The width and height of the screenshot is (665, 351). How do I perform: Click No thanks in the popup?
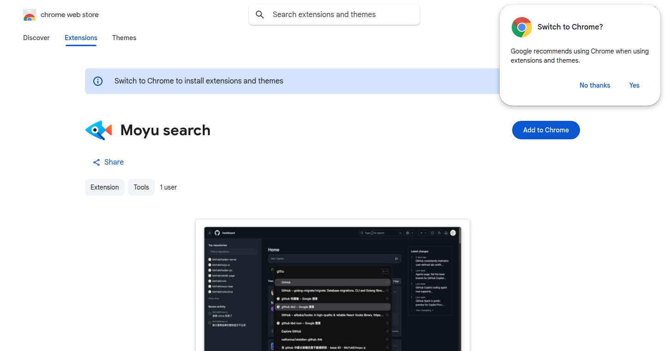(595, 85)
